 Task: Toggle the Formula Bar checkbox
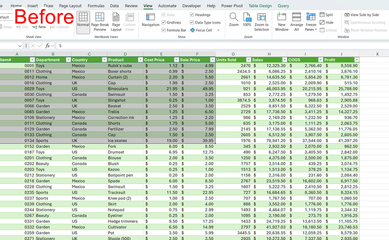(x=164, y=30)
